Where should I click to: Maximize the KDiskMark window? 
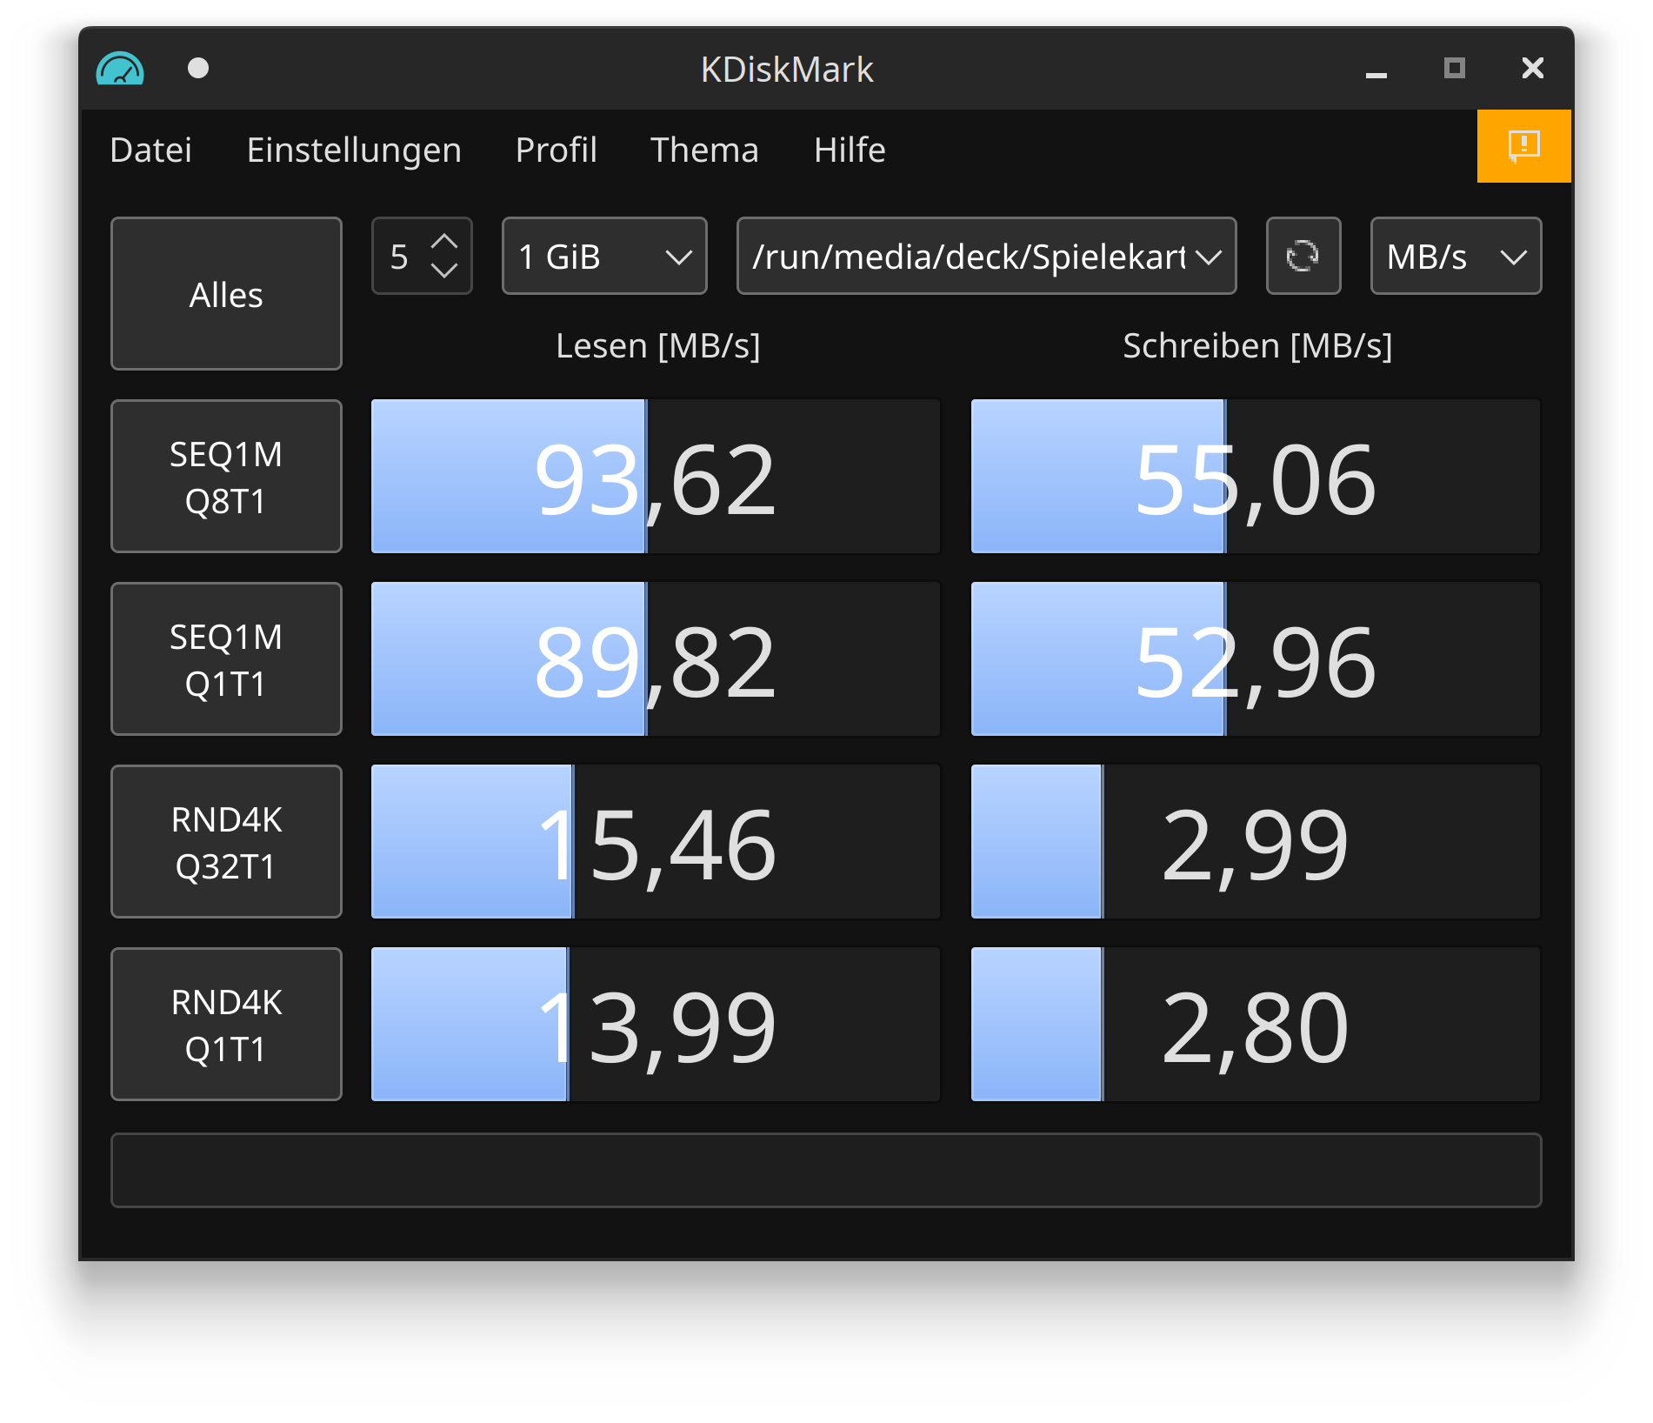(x=1454, y=68)
